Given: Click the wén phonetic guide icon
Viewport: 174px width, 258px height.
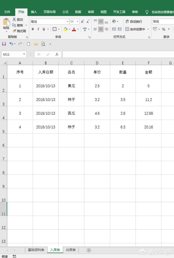Looking at the screenshot, I should click(85, 29).
